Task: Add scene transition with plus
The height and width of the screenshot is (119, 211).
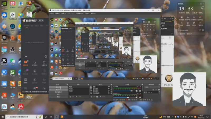Action: pyautogui.click(x=153, y=90)
